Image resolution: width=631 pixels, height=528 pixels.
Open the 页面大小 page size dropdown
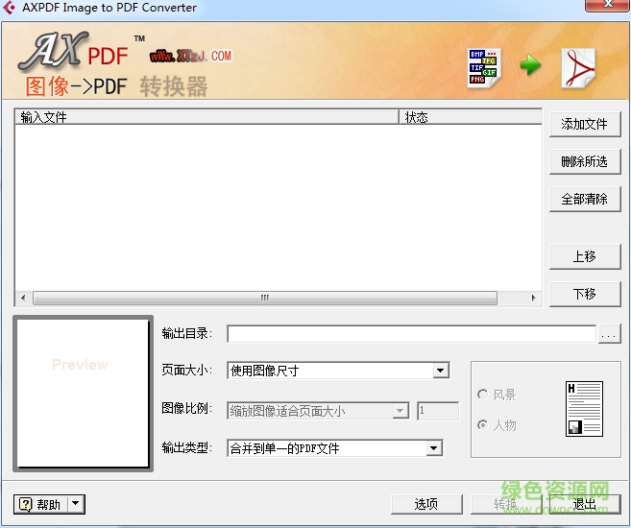pos(440,371)
